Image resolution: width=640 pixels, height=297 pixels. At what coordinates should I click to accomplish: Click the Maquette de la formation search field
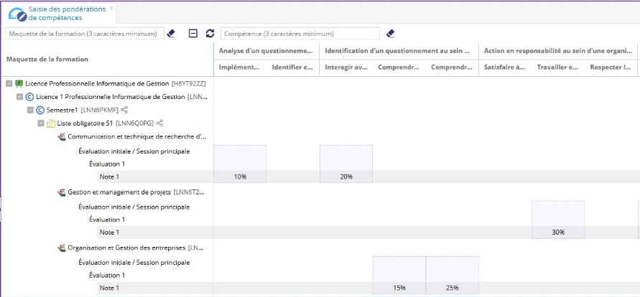[84, 34]
